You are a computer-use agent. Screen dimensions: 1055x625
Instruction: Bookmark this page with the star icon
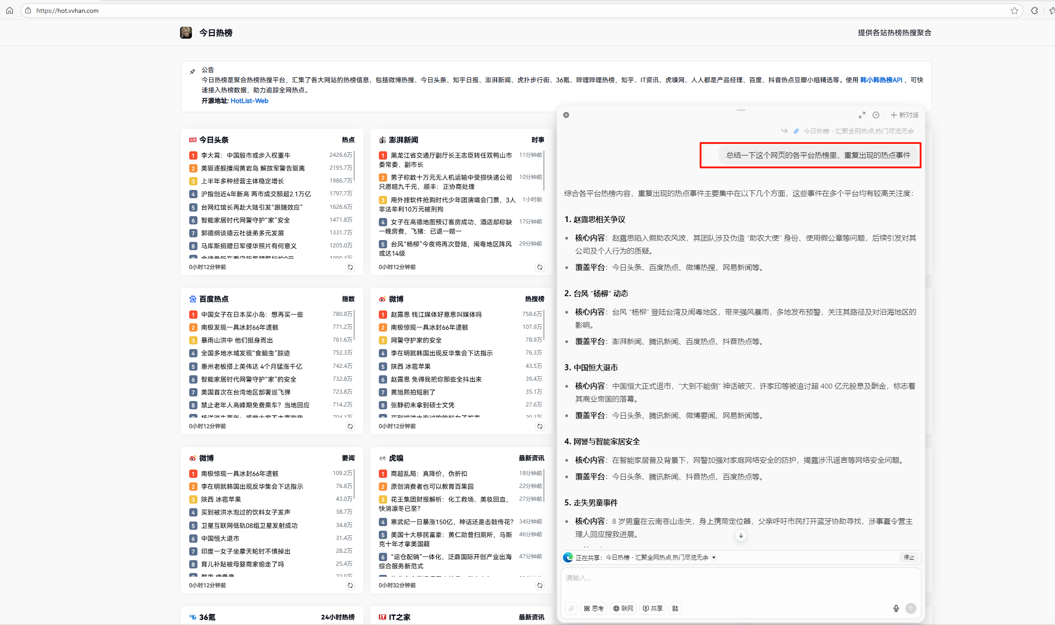1014,11
